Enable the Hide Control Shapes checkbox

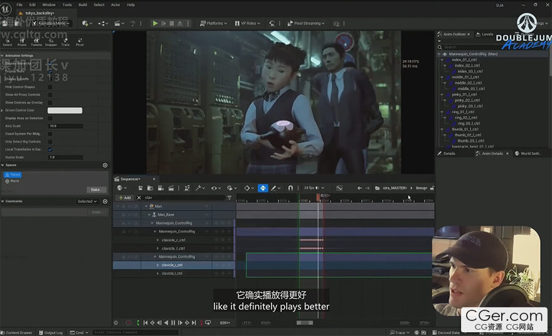[x=50, y=87]
